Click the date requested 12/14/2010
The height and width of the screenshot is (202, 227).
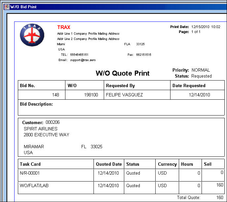[199, 95]
